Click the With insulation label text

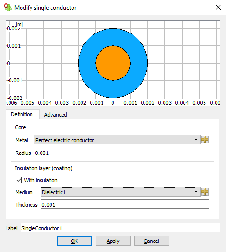click(41, 180)
